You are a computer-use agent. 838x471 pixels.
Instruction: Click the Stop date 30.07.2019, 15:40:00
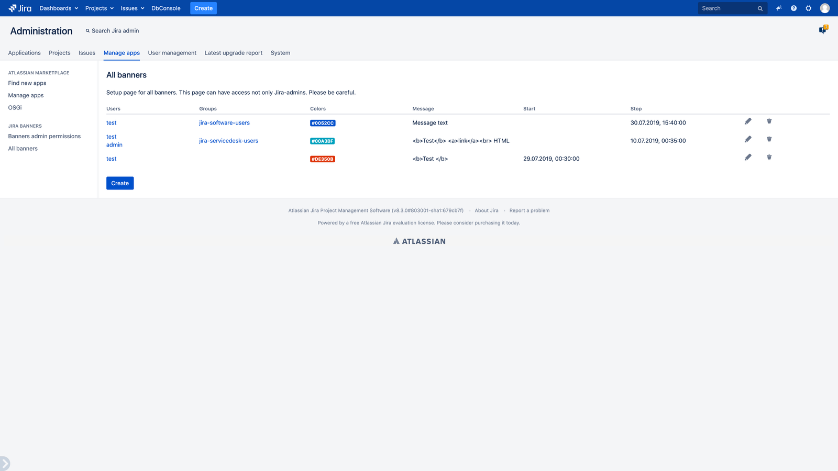pyautogui.click(x=658, y=123)
